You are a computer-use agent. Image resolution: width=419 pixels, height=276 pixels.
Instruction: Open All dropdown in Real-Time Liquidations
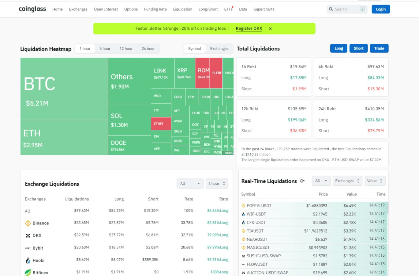click(x=321, y=181)
